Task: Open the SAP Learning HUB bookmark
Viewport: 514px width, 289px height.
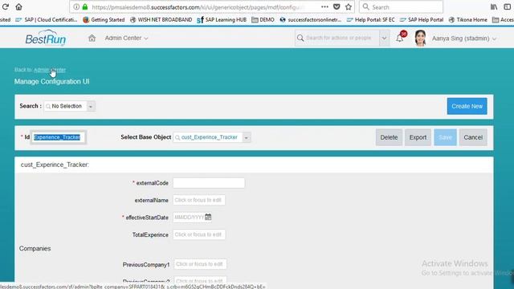Action: point(222,19)
